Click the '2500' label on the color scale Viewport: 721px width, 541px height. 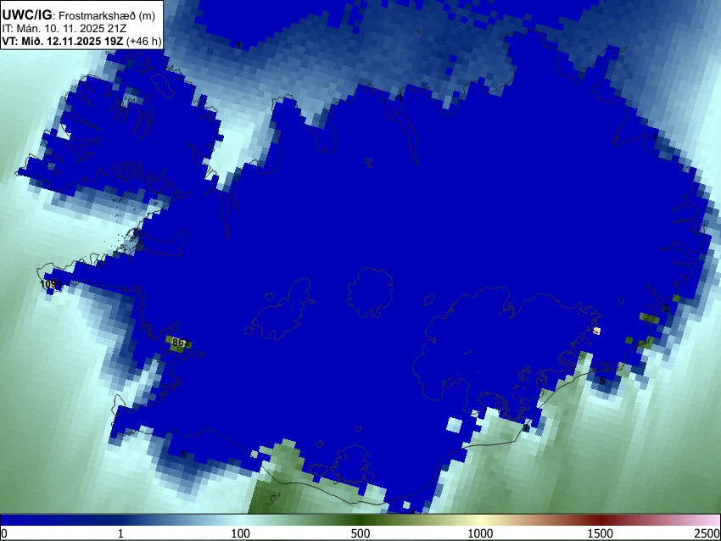pos(708,533)
